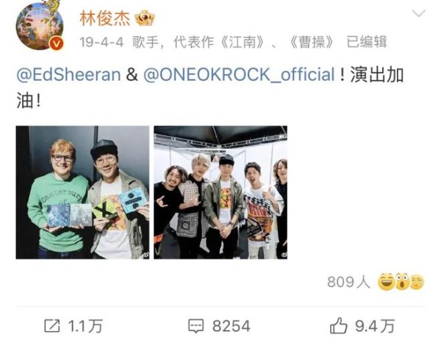
Task: Click the 9.4万 likes count
Action: coord(375,326)
